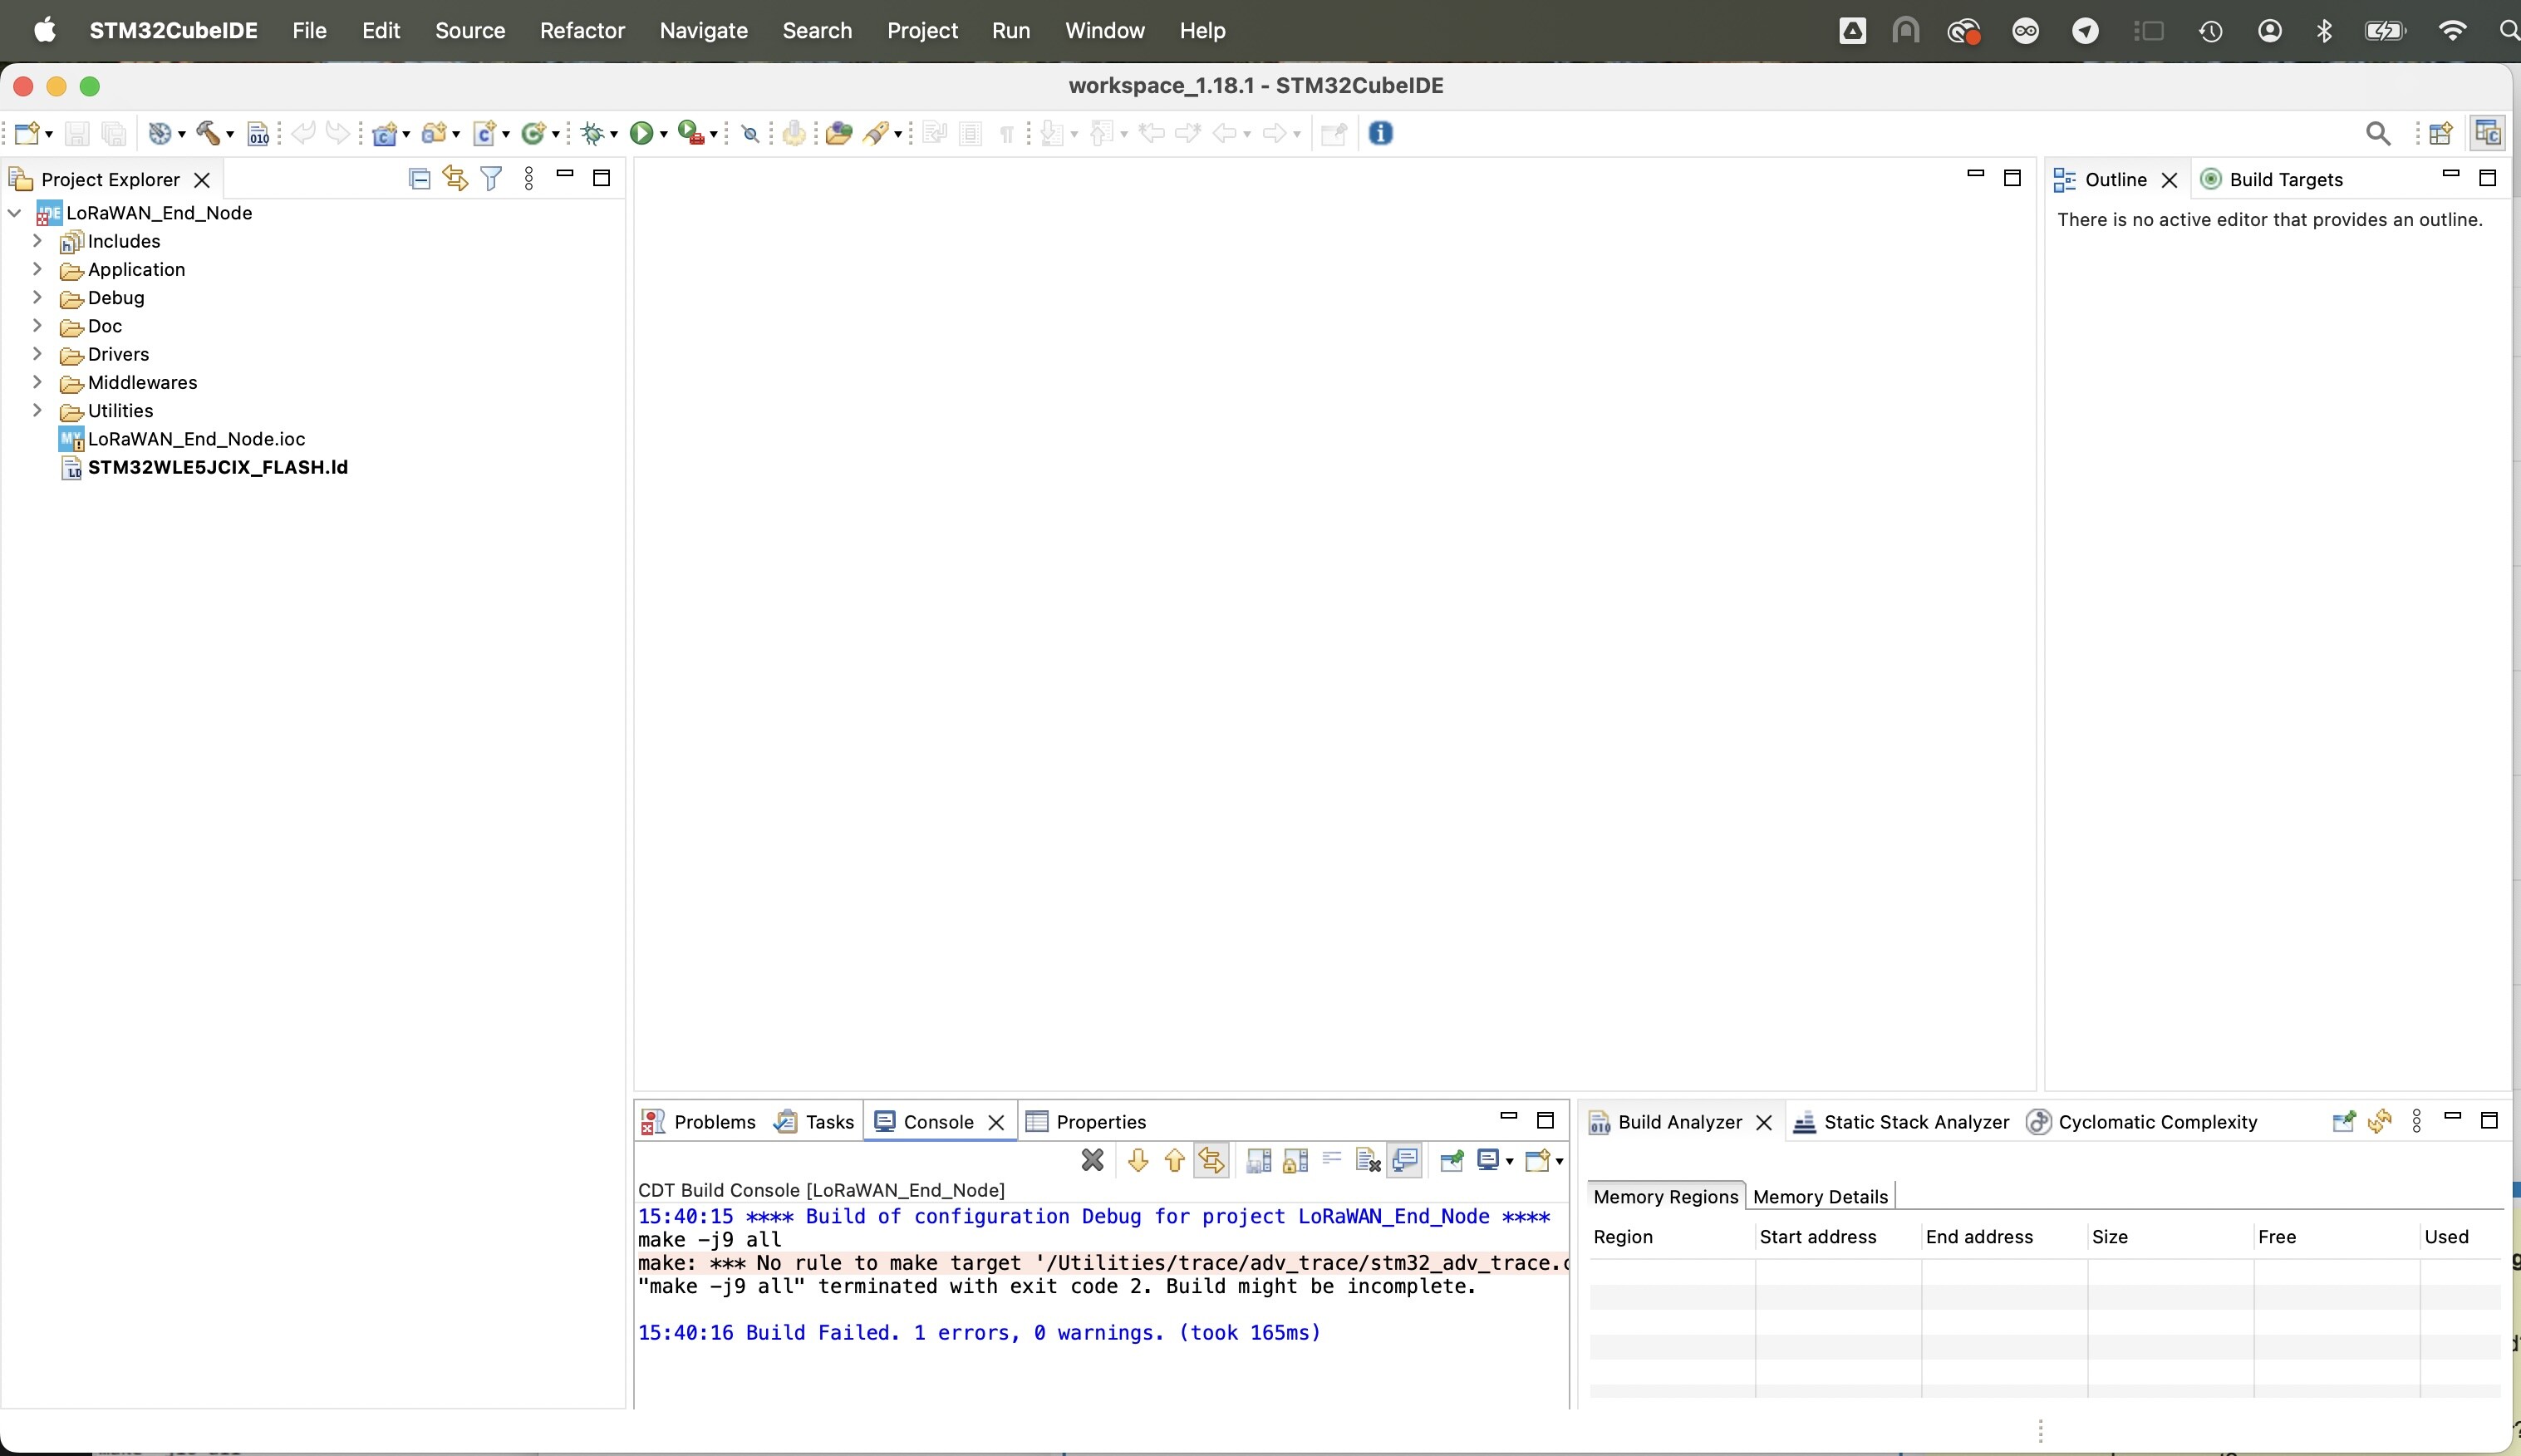Click the New C/C++ project icon
This screenshot has height=1456, width=2521.
coord(384,133)
